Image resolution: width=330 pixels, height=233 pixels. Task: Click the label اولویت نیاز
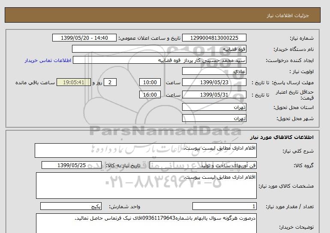(302, 71)
